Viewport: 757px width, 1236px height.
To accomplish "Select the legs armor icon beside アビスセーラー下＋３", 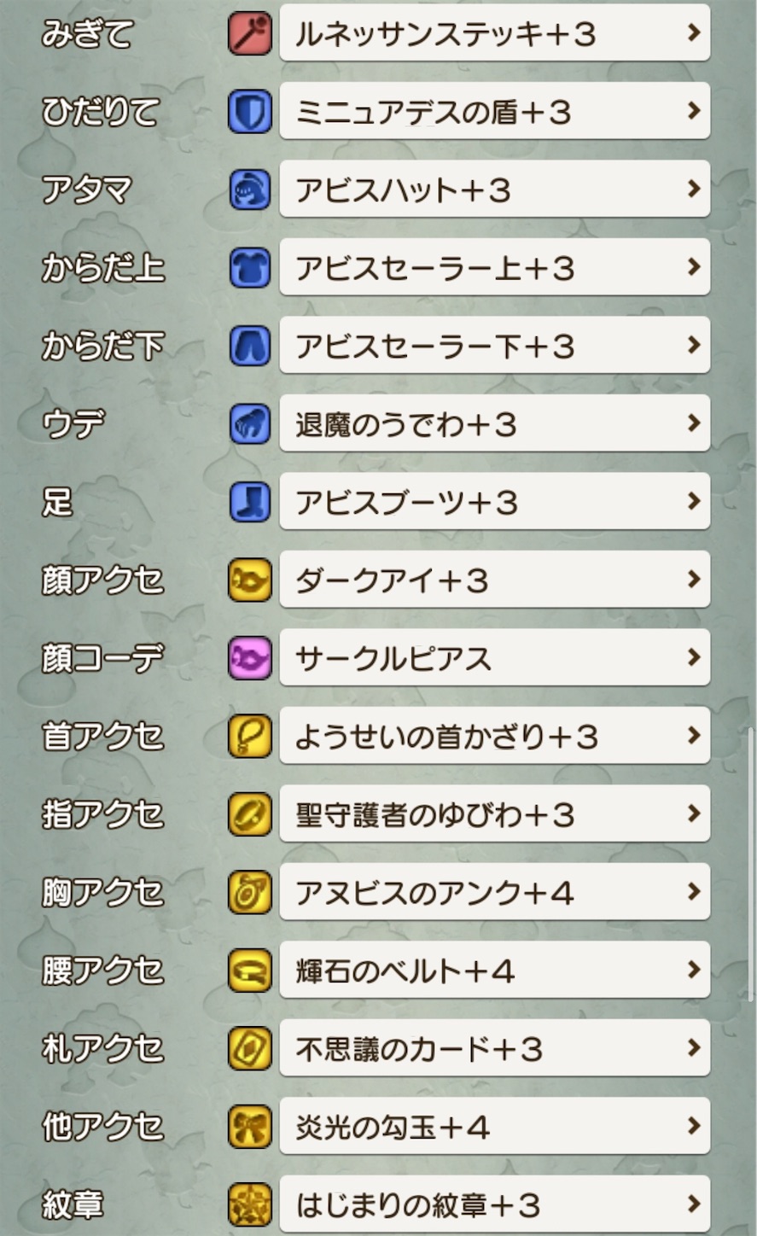I will click(249, 346).
